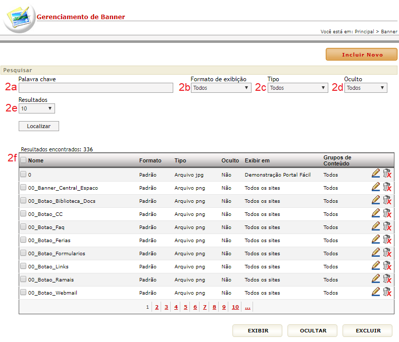Expand the Oculto filter dropdown
Image resolution: width=399 pixels, height=342 pixels.
[366, 88]
